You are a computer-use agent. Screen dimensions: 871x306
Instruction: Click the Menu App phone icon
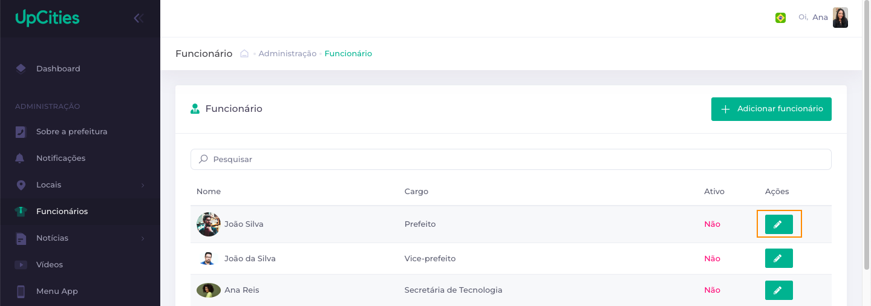pyautogui.click(x=21, y=291)
